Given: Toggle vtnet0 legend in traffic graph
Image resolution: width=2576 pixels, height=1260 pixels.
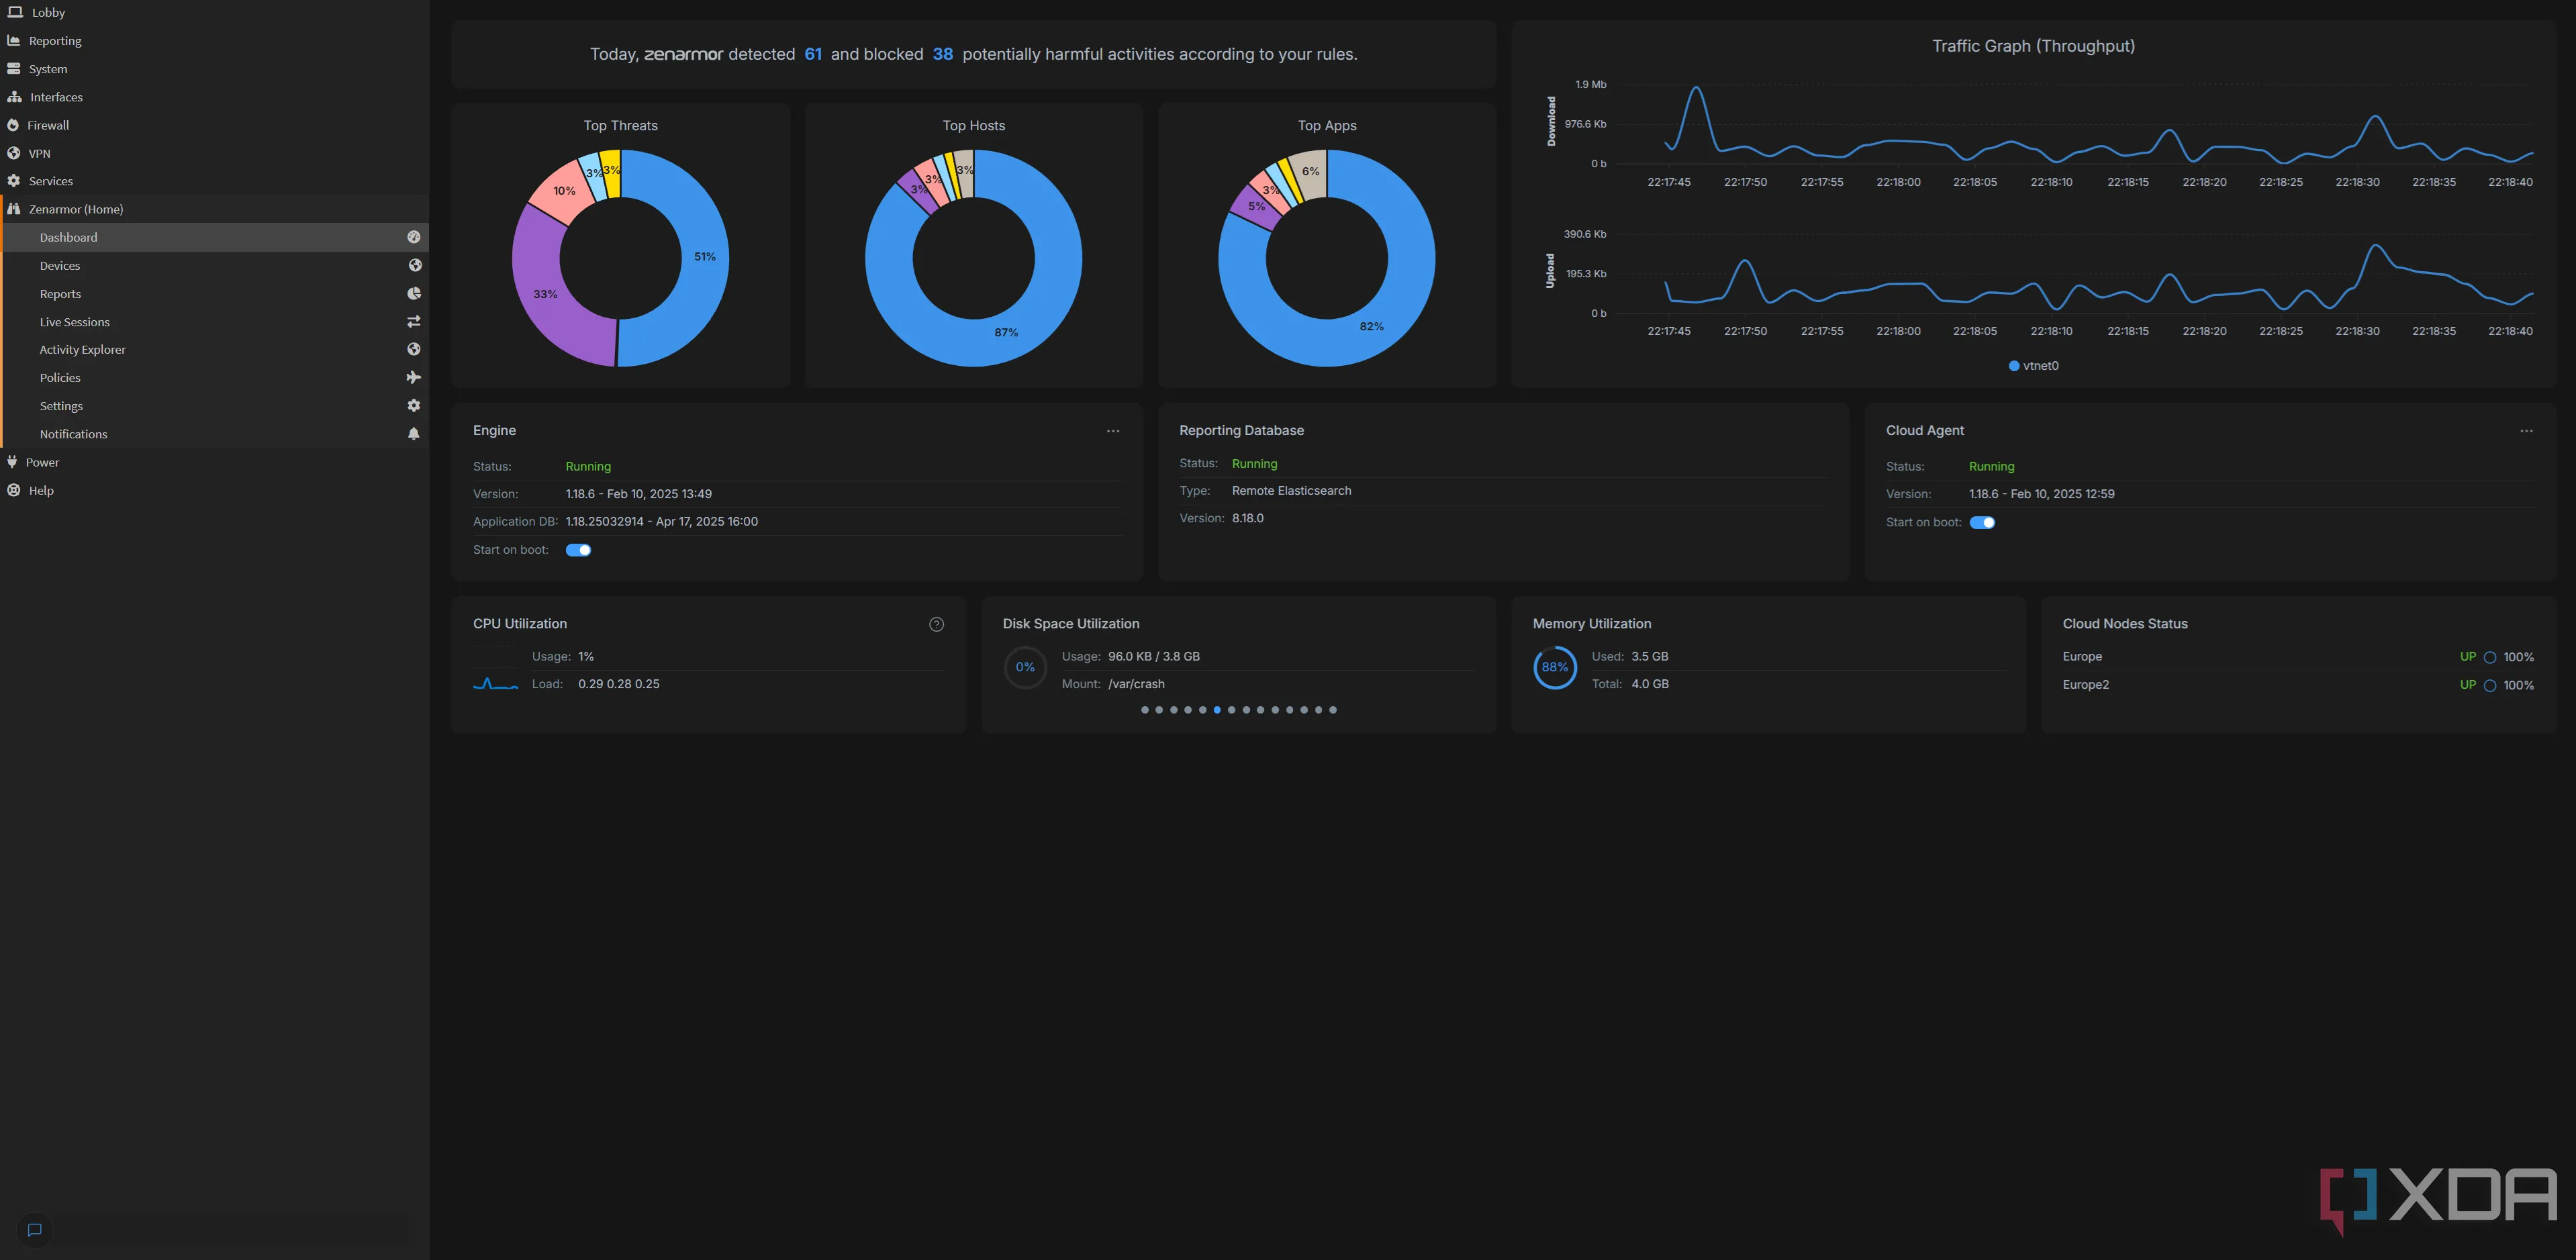Looking at the screenshot, I should 2033,366.
